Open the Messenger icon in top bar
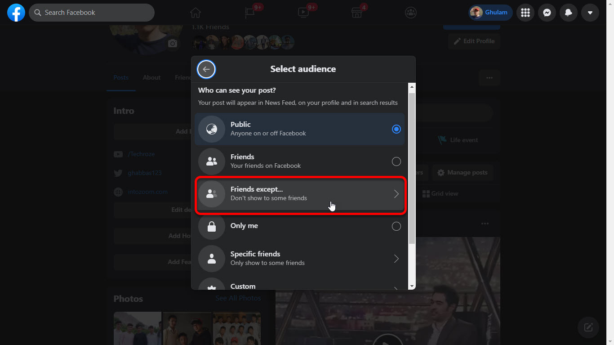This screenshot has width=614, height=345. [547, 13]
